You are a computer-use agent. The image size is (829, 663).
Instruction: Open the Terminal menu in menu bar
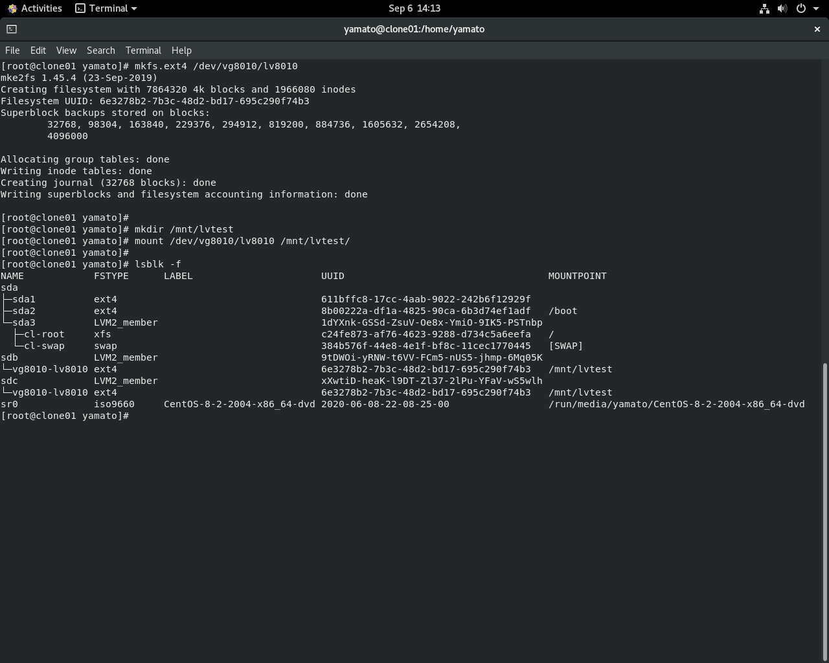[143, 51]
